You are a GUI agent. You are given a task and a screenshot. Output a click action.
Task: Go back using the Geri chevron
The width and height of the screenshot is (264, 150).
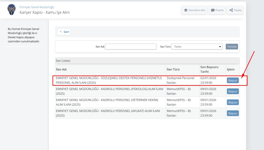point(61,32)
